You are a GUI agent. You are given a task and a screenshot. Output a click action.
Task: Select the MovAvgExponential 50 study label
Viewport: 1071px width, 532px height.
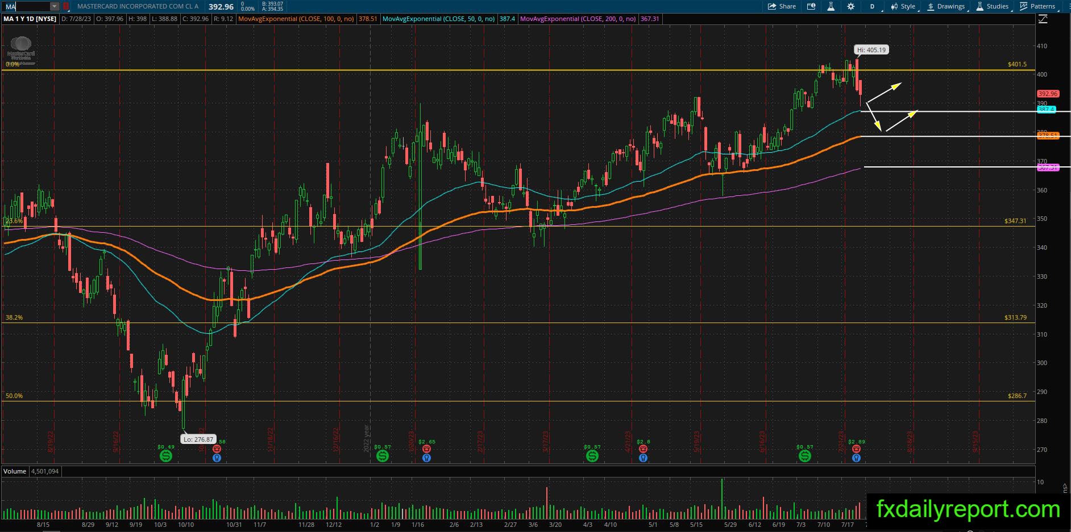coord(439,19)
